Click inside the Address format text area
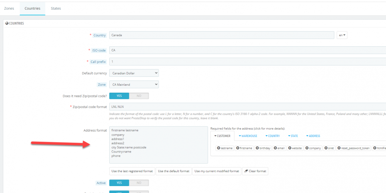This screenshot has width=386, height=193. 159,145
